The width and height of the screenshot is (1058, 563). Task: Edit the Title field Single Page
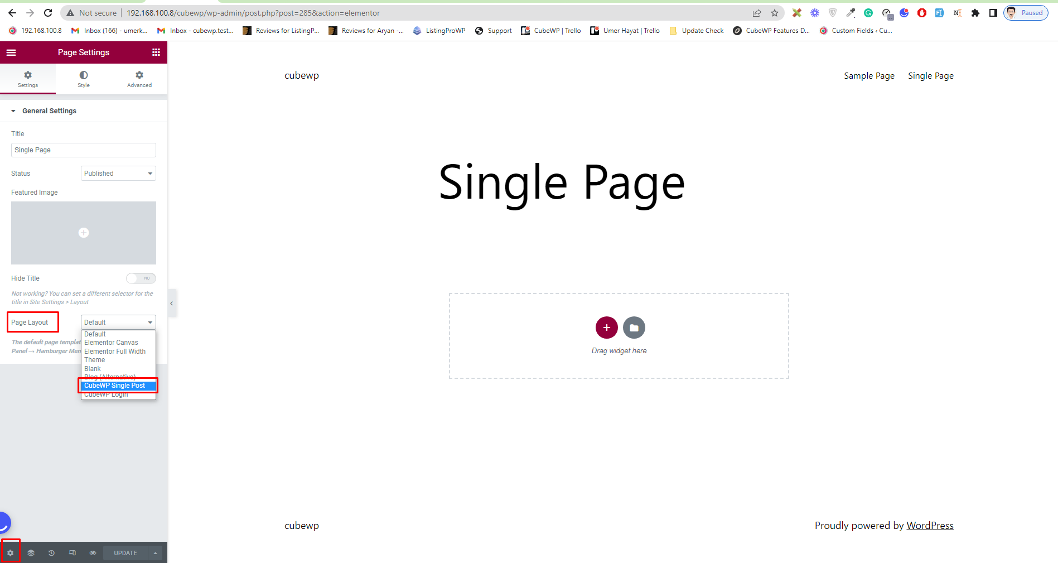click(x=84, y=150)
